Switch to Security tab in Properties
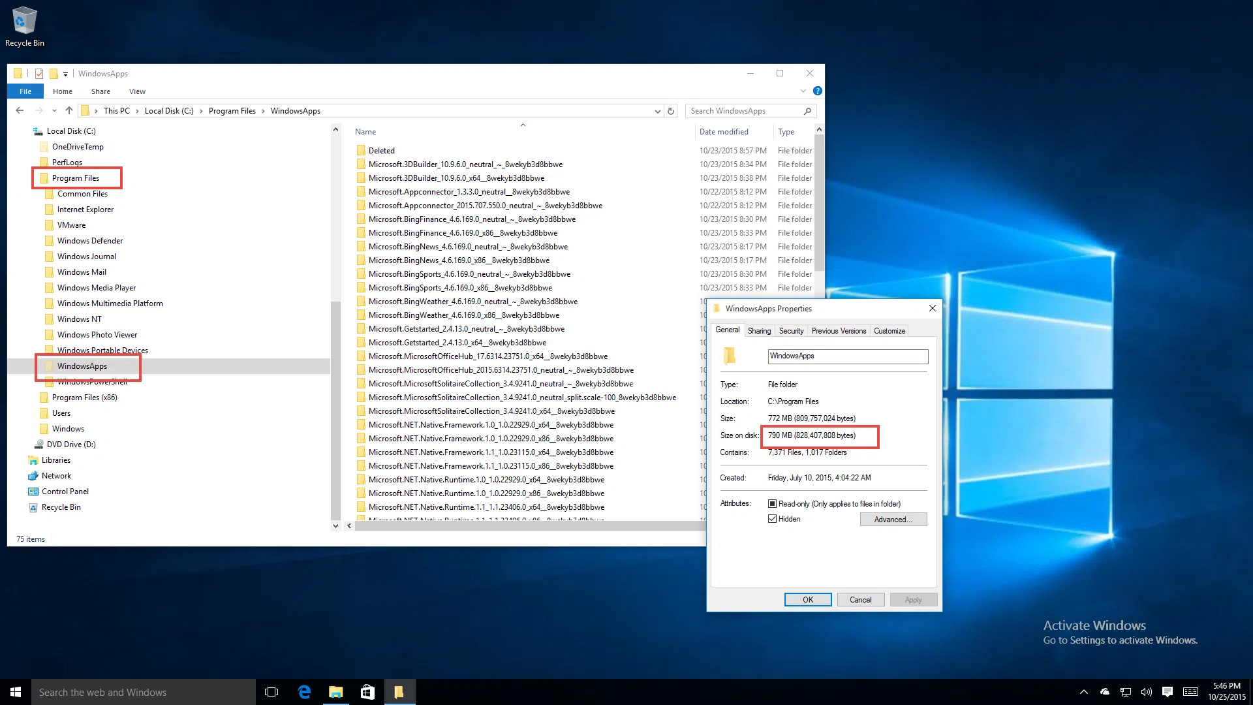The image size is (1253, 705). [791, 331]
